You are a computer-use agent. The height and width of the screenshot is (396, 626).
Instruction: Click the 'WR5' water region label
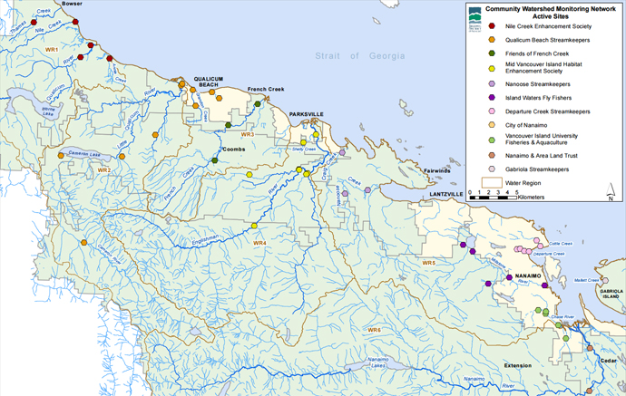click(x=429, y=263)
